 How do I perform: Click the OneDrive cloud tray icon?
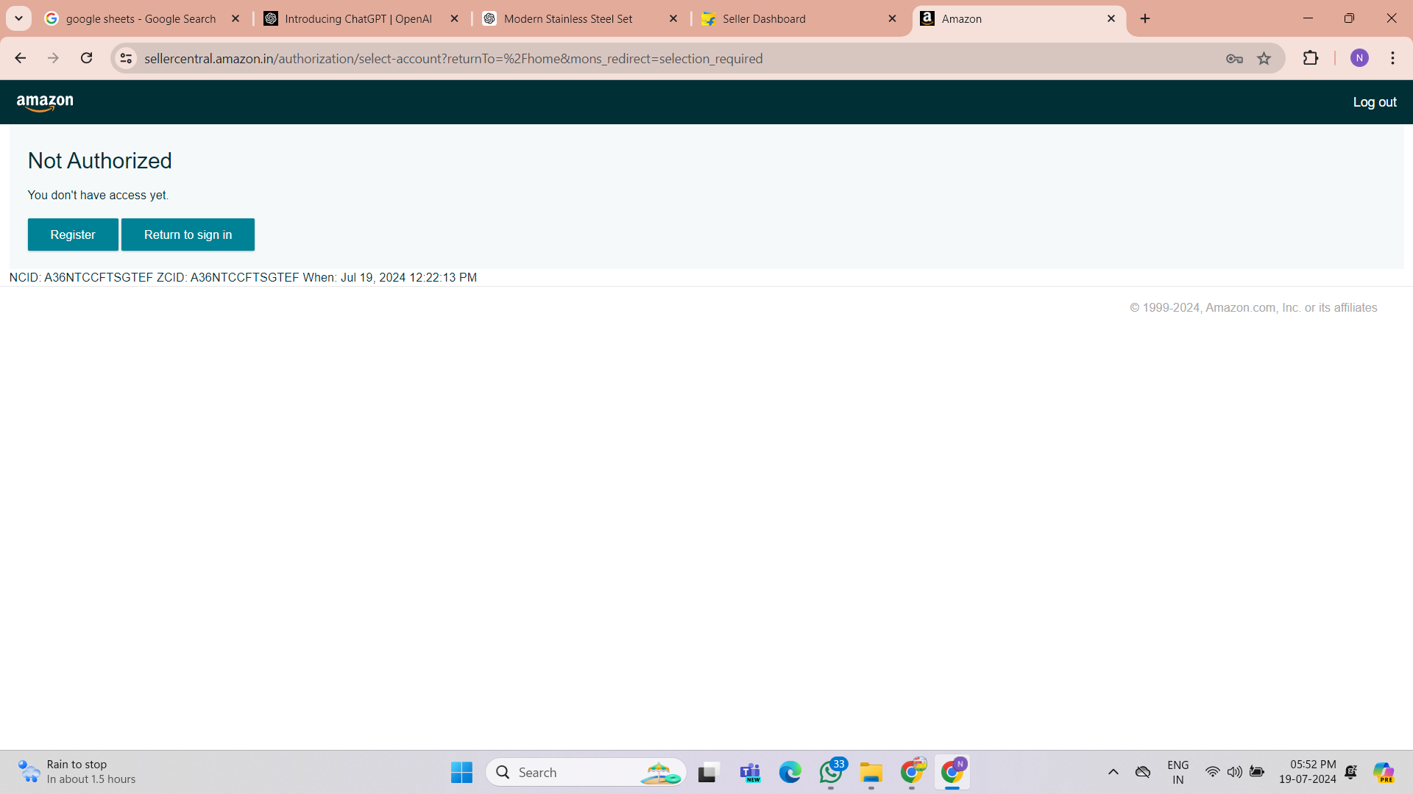(x=1142, y=772)
